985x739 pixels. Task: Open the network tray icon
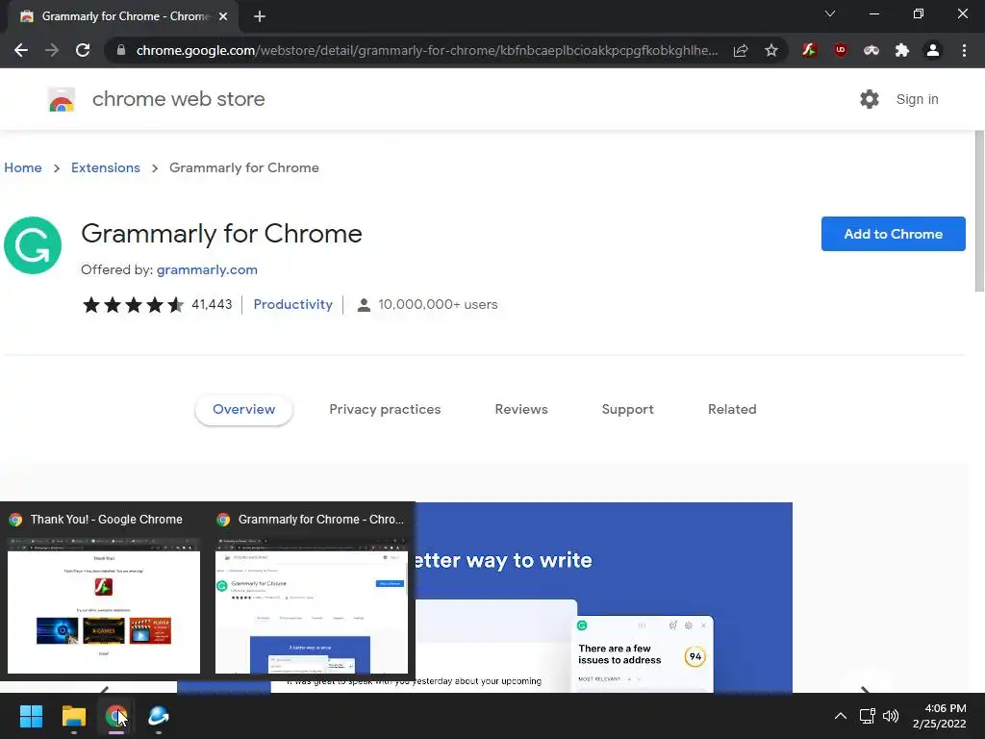click(867, 716)
